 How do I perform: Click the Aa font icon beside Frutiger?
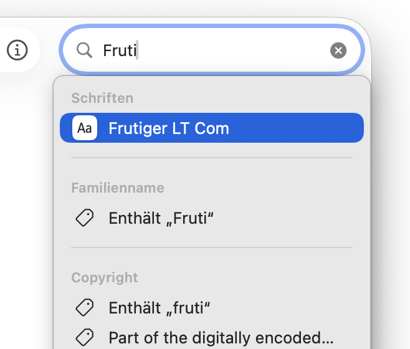click(85, 128)
